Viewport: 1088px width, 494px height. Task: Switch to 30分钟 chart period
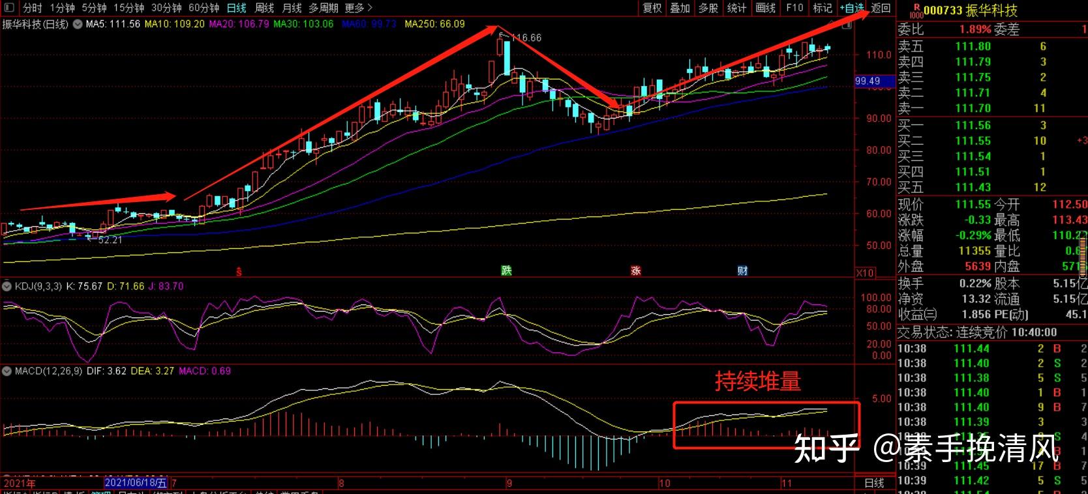point(166,8)
